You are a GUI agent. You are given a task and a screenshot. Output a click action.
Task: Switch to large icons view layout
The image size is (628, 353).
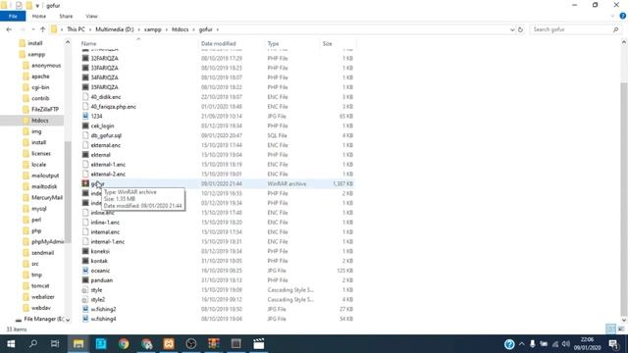tap(620, 329)
